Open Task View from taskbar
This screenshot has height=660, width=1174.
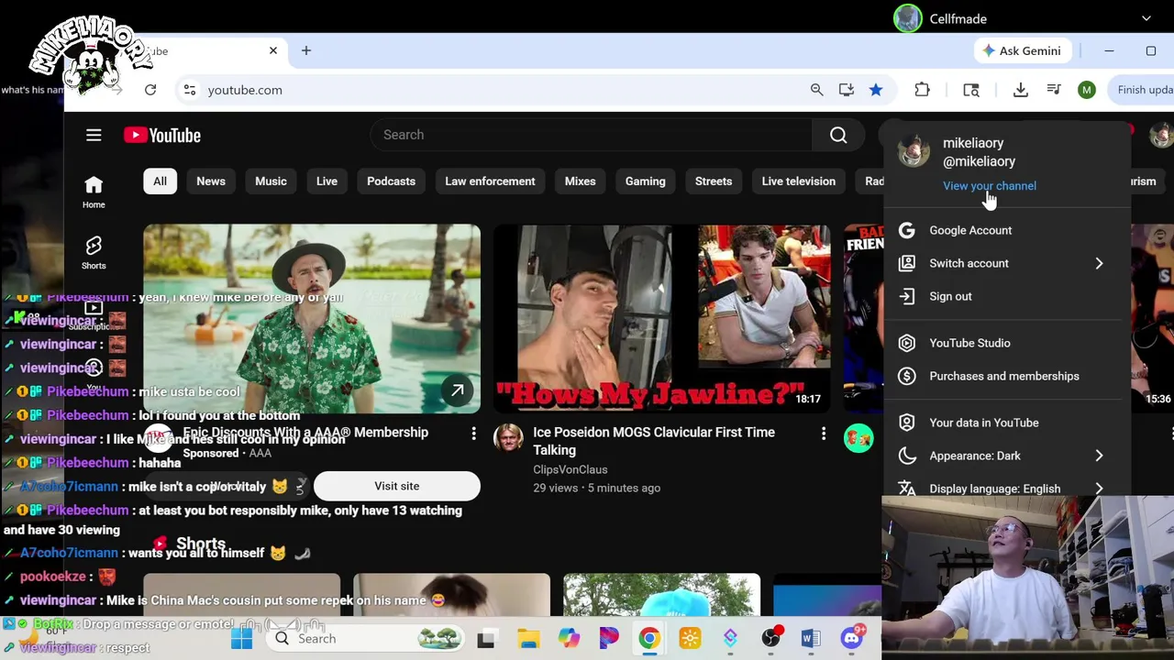tap(486, 639)
